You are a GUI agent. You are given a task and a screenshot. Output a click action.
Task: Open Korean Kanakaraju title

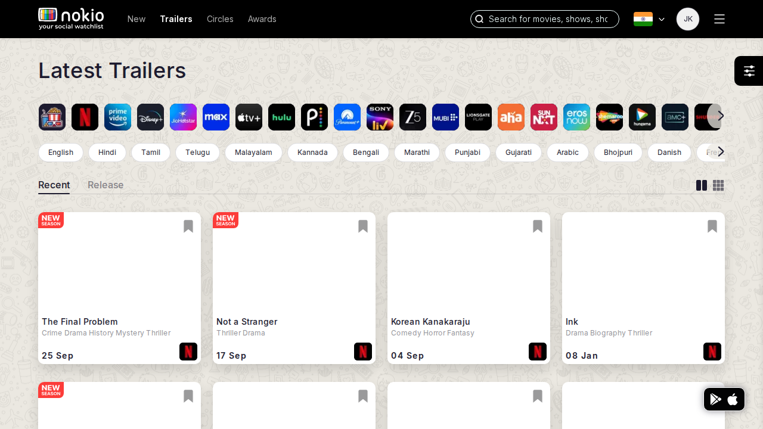click(430, 322)
